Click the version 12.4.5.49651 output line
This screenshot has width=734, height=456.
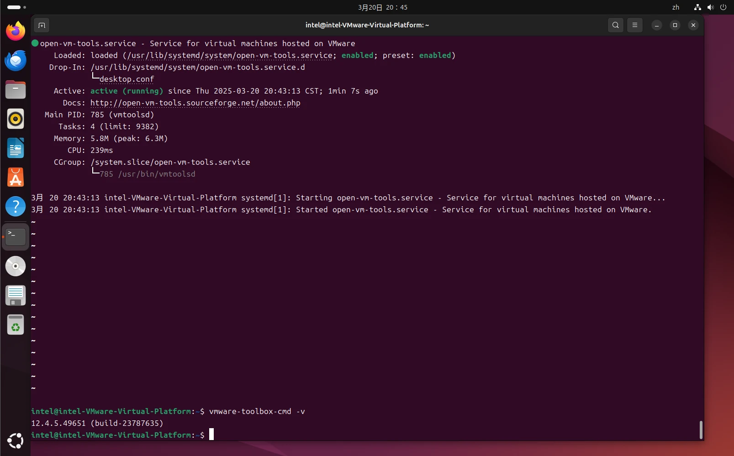tap(97, 423)
